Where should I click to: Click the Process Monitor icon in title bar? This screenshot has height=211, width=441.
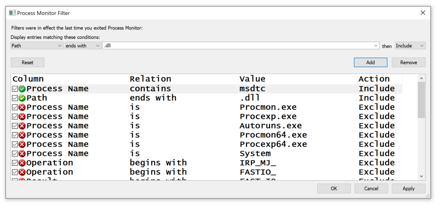tap(13, 13)
